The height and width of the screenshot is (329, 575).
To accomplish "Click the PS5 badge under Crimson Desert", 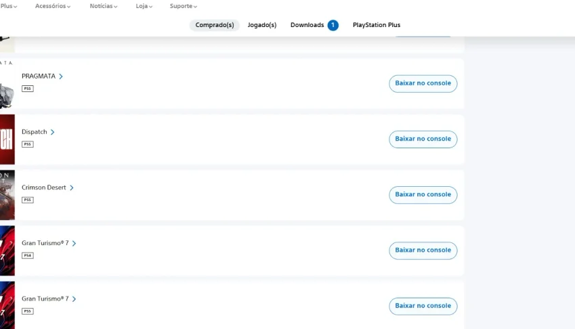I will [x=28, y=200].
